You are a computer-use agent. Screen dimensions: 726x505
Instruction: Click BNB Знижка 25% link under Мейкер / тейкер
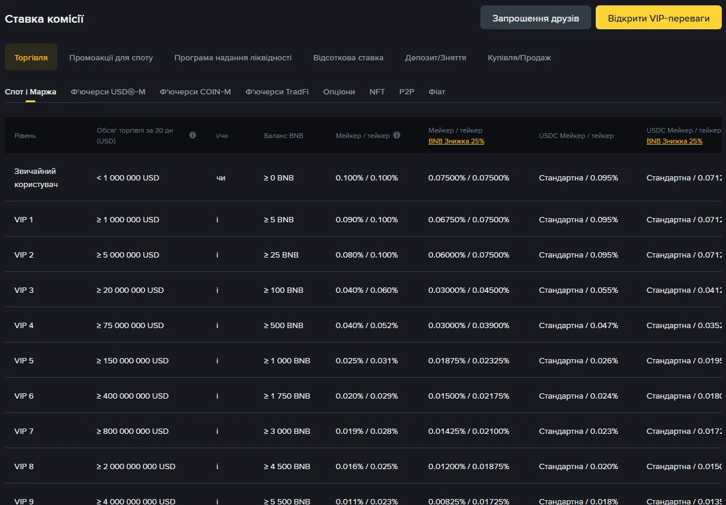click(x=457, y=141)
